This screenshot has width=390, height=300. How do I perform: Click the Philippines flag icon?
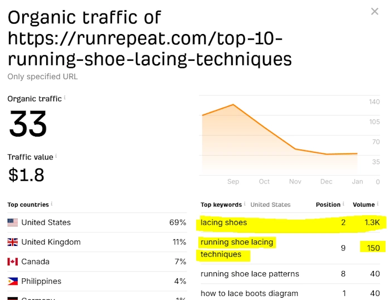pos(13,281)
